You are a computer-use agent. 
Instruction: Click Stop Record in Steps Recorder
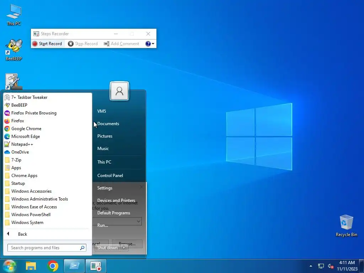click(x=83, y=44)
